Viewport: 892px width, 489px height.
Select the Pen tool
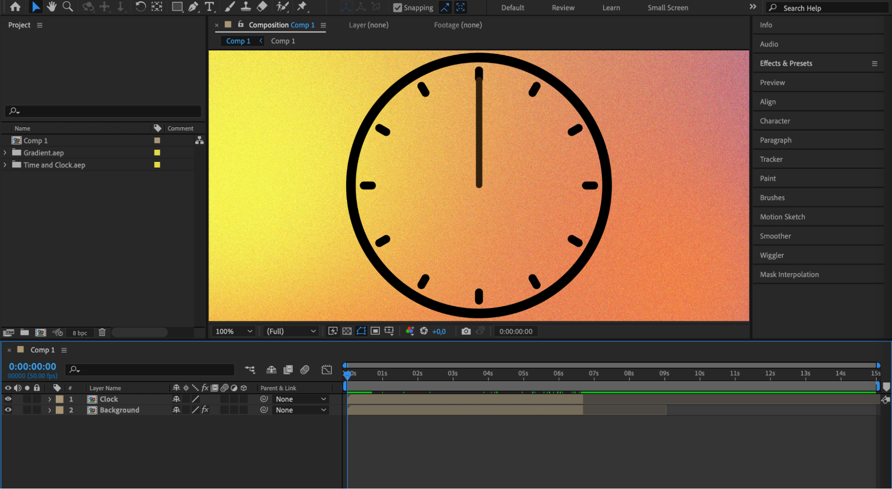point(193,7)
